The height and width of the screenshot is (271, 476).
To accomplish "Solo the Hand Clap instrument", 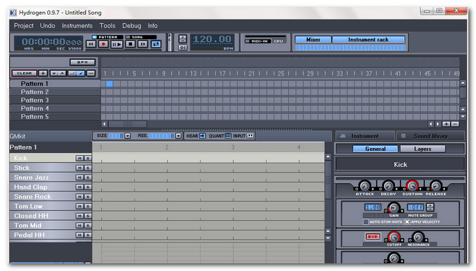I will [88, 187].
